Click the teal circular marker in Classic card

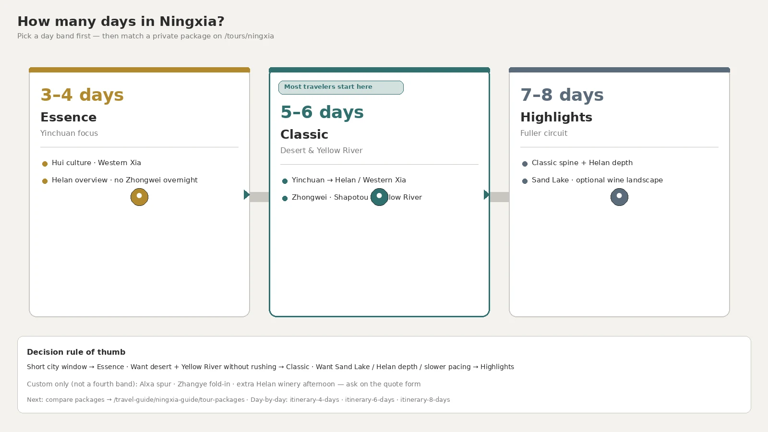click(x=379, y=197)
